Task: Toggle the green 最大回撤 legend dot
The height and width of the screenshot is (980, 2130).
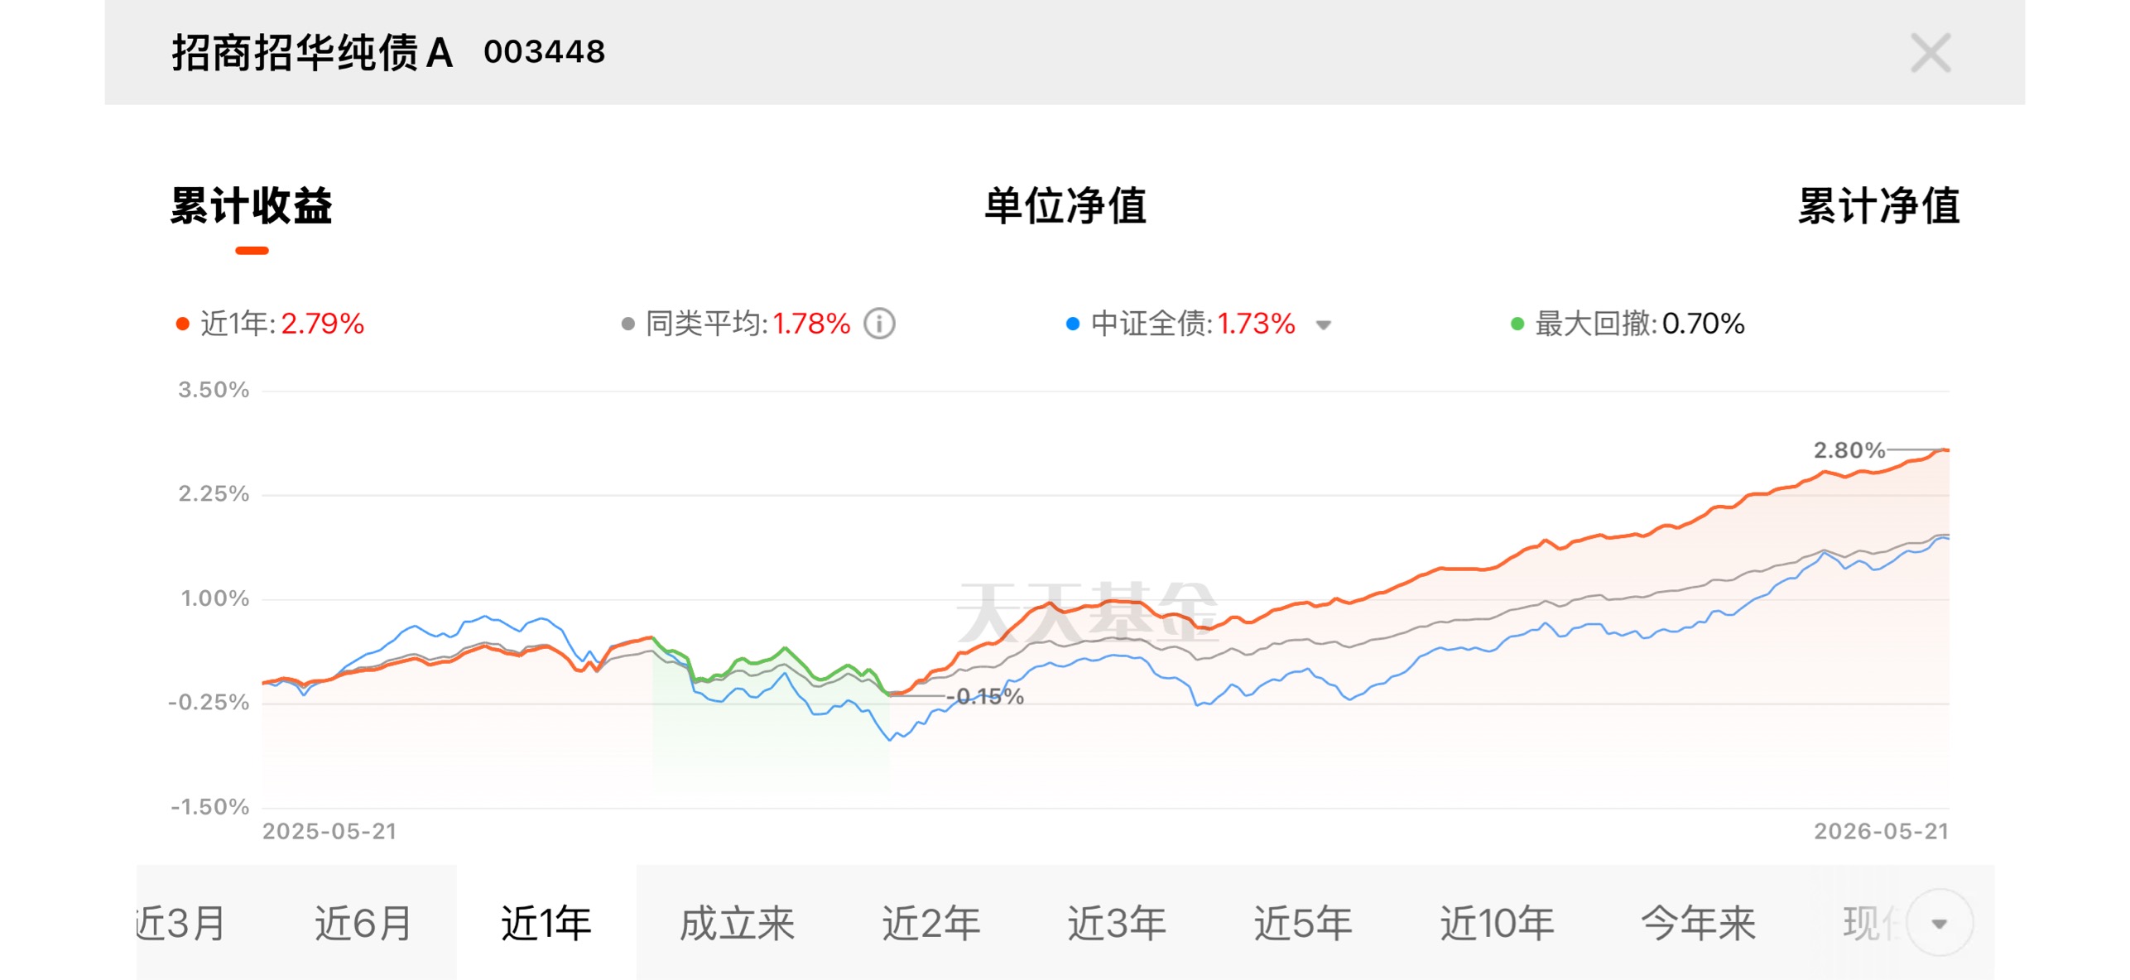Action: (1517, 324)
